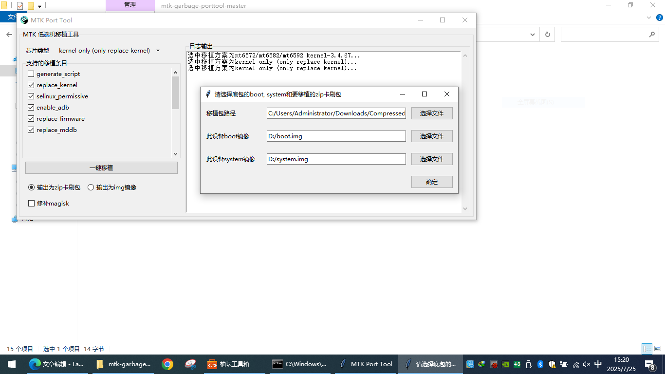
Task: Uncheck the selinux_permissive checkbox
Action: pyautogui.click(x=31, y=96)
